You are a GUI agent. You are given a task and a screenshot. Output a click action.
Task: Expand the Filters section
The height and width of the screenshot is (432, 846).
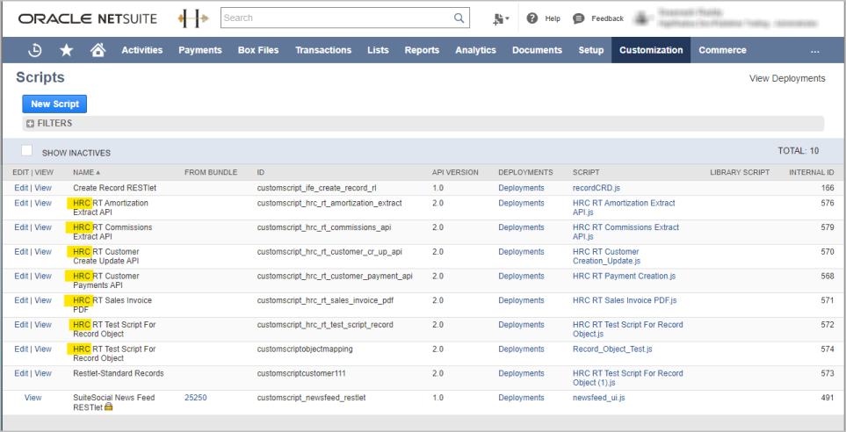tap(31, 124)
